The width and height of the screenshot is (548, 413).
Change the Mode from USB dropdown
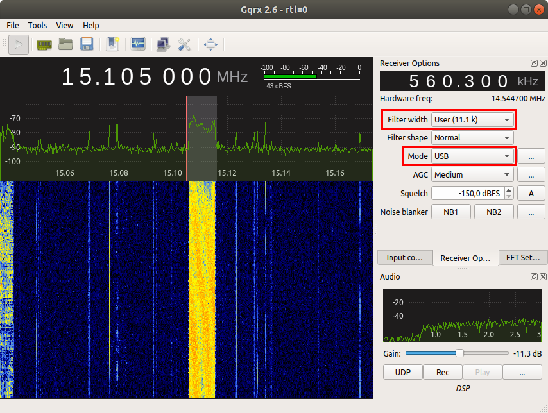472,156
